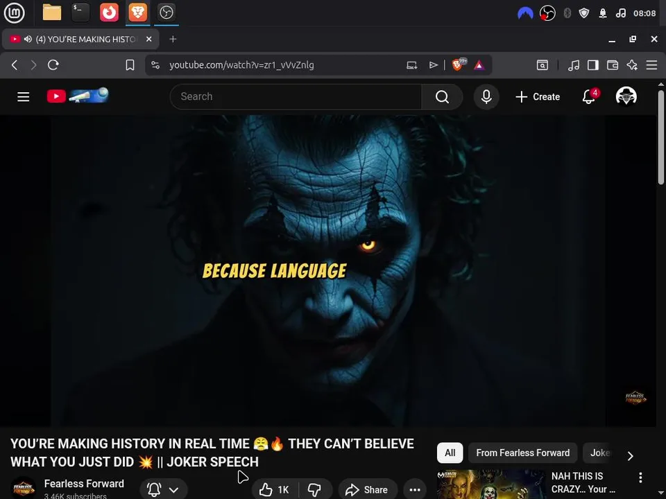Click the video player to pause

point(328,271)
